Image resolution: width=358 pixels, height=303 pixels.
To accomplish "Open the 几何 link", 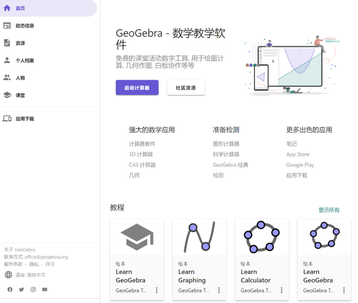I will (x=134, y=175).
